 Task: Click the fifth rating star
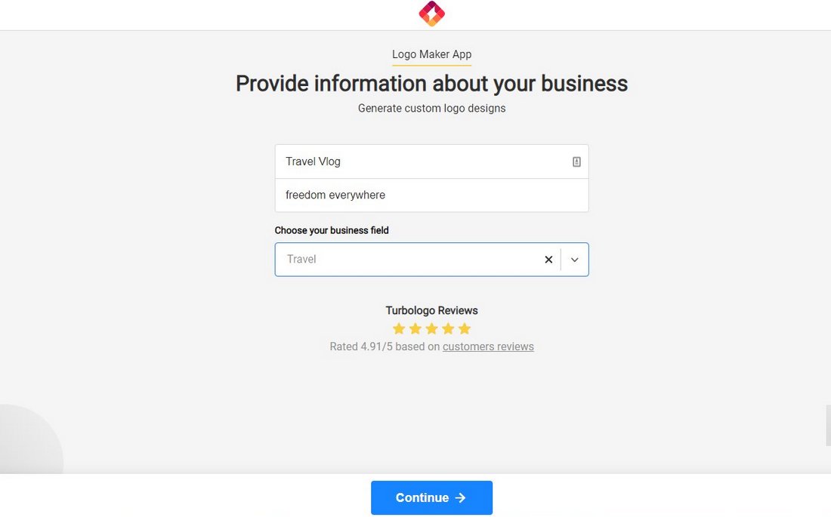click(x=465, y=329)
